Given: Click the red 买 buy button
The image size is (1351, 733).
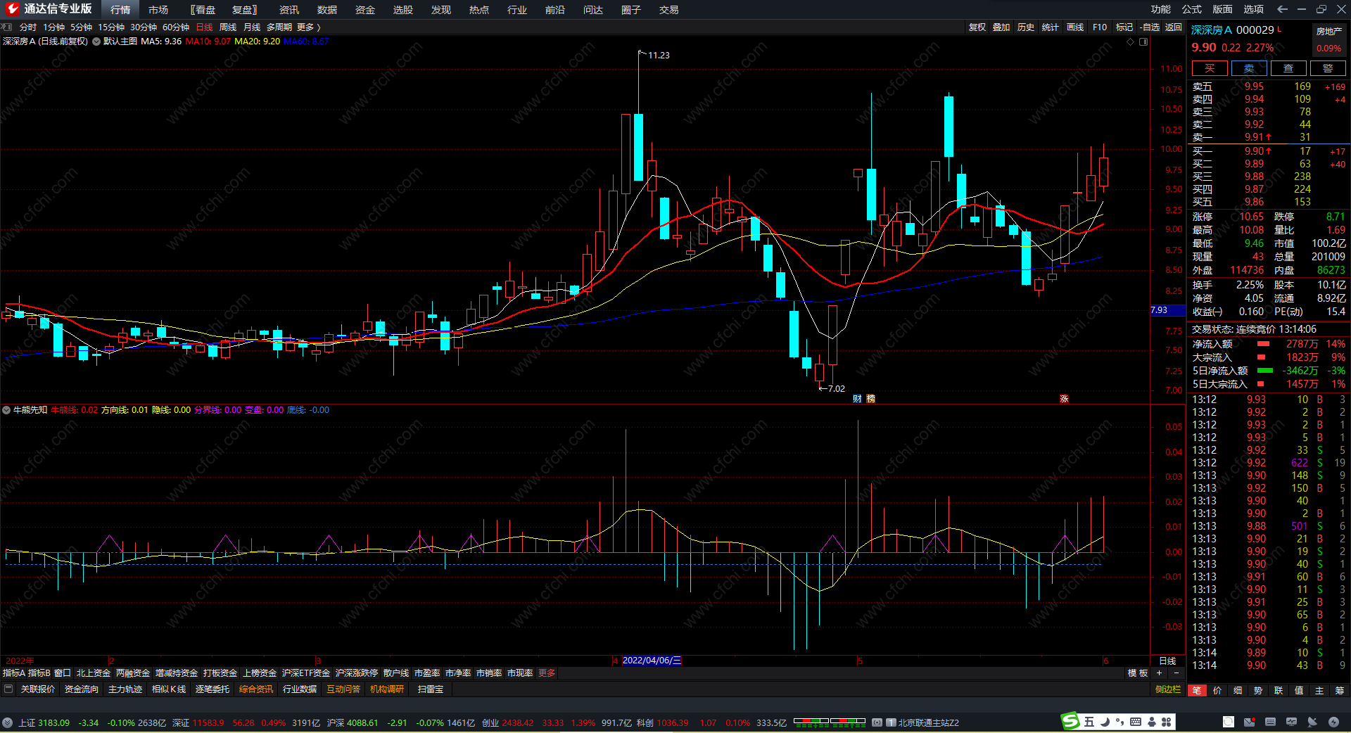Looking at the screenshot, I should click(x=1210, y=68).
